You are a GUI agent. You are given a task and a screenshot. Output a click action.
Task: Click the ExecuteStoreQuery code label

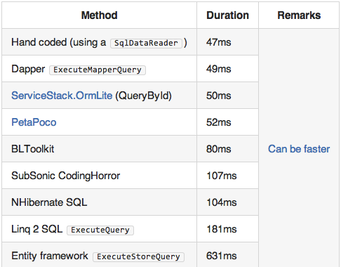[138, 256]
